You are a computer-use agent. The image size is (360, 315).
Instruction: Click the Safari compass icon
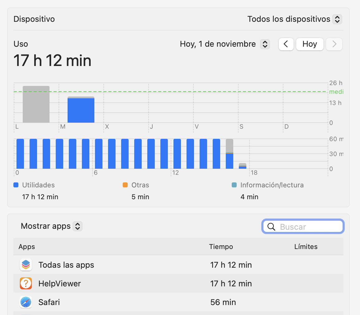point(26,302)
